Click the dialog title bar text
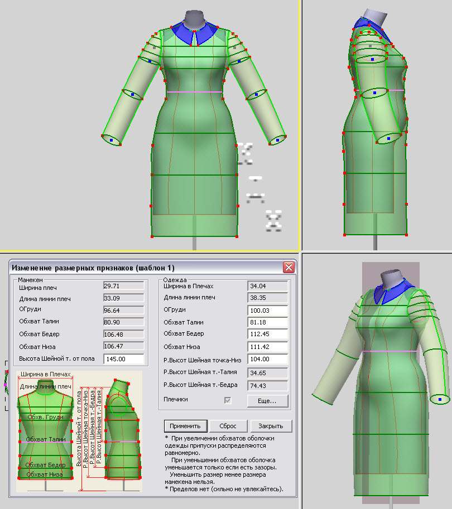The width and height of the screenshot is (452, 509). point(93,268)
